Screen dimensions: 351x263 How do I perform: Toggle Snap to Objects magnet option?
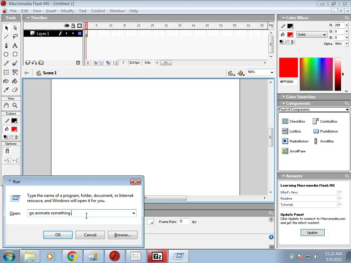pos(7,151)
